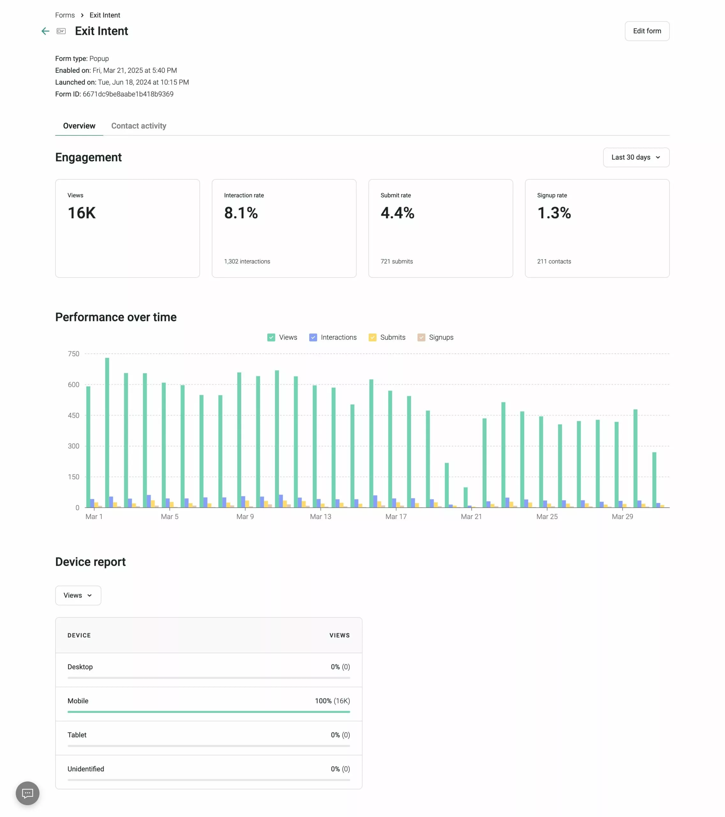Open the chat support bubble
Viewport: 725px width, 817px height.
tap(27, 793)
